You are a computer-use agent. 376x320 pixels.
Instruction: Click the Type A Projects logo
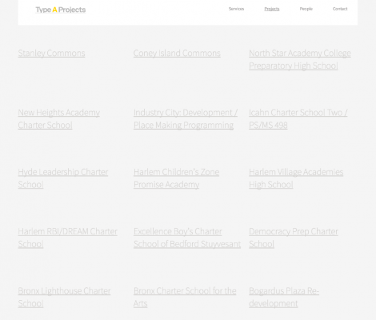click(x=61, y=10)
